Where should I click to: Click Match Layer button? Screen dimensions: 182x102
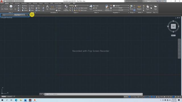click(82, 10)
